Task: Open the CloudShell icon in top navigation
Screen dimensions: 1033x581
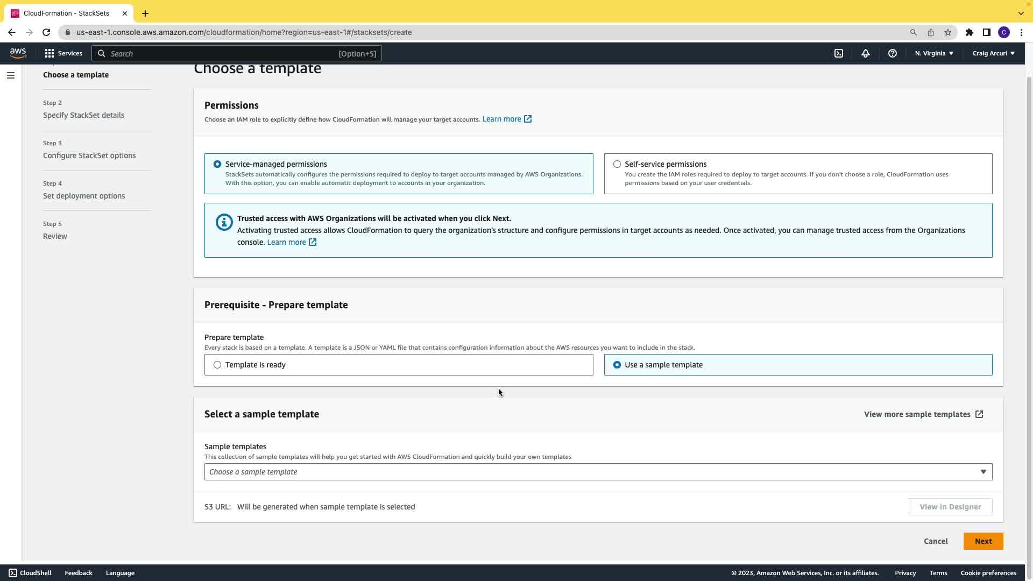Action: click(x=838, y=53)
